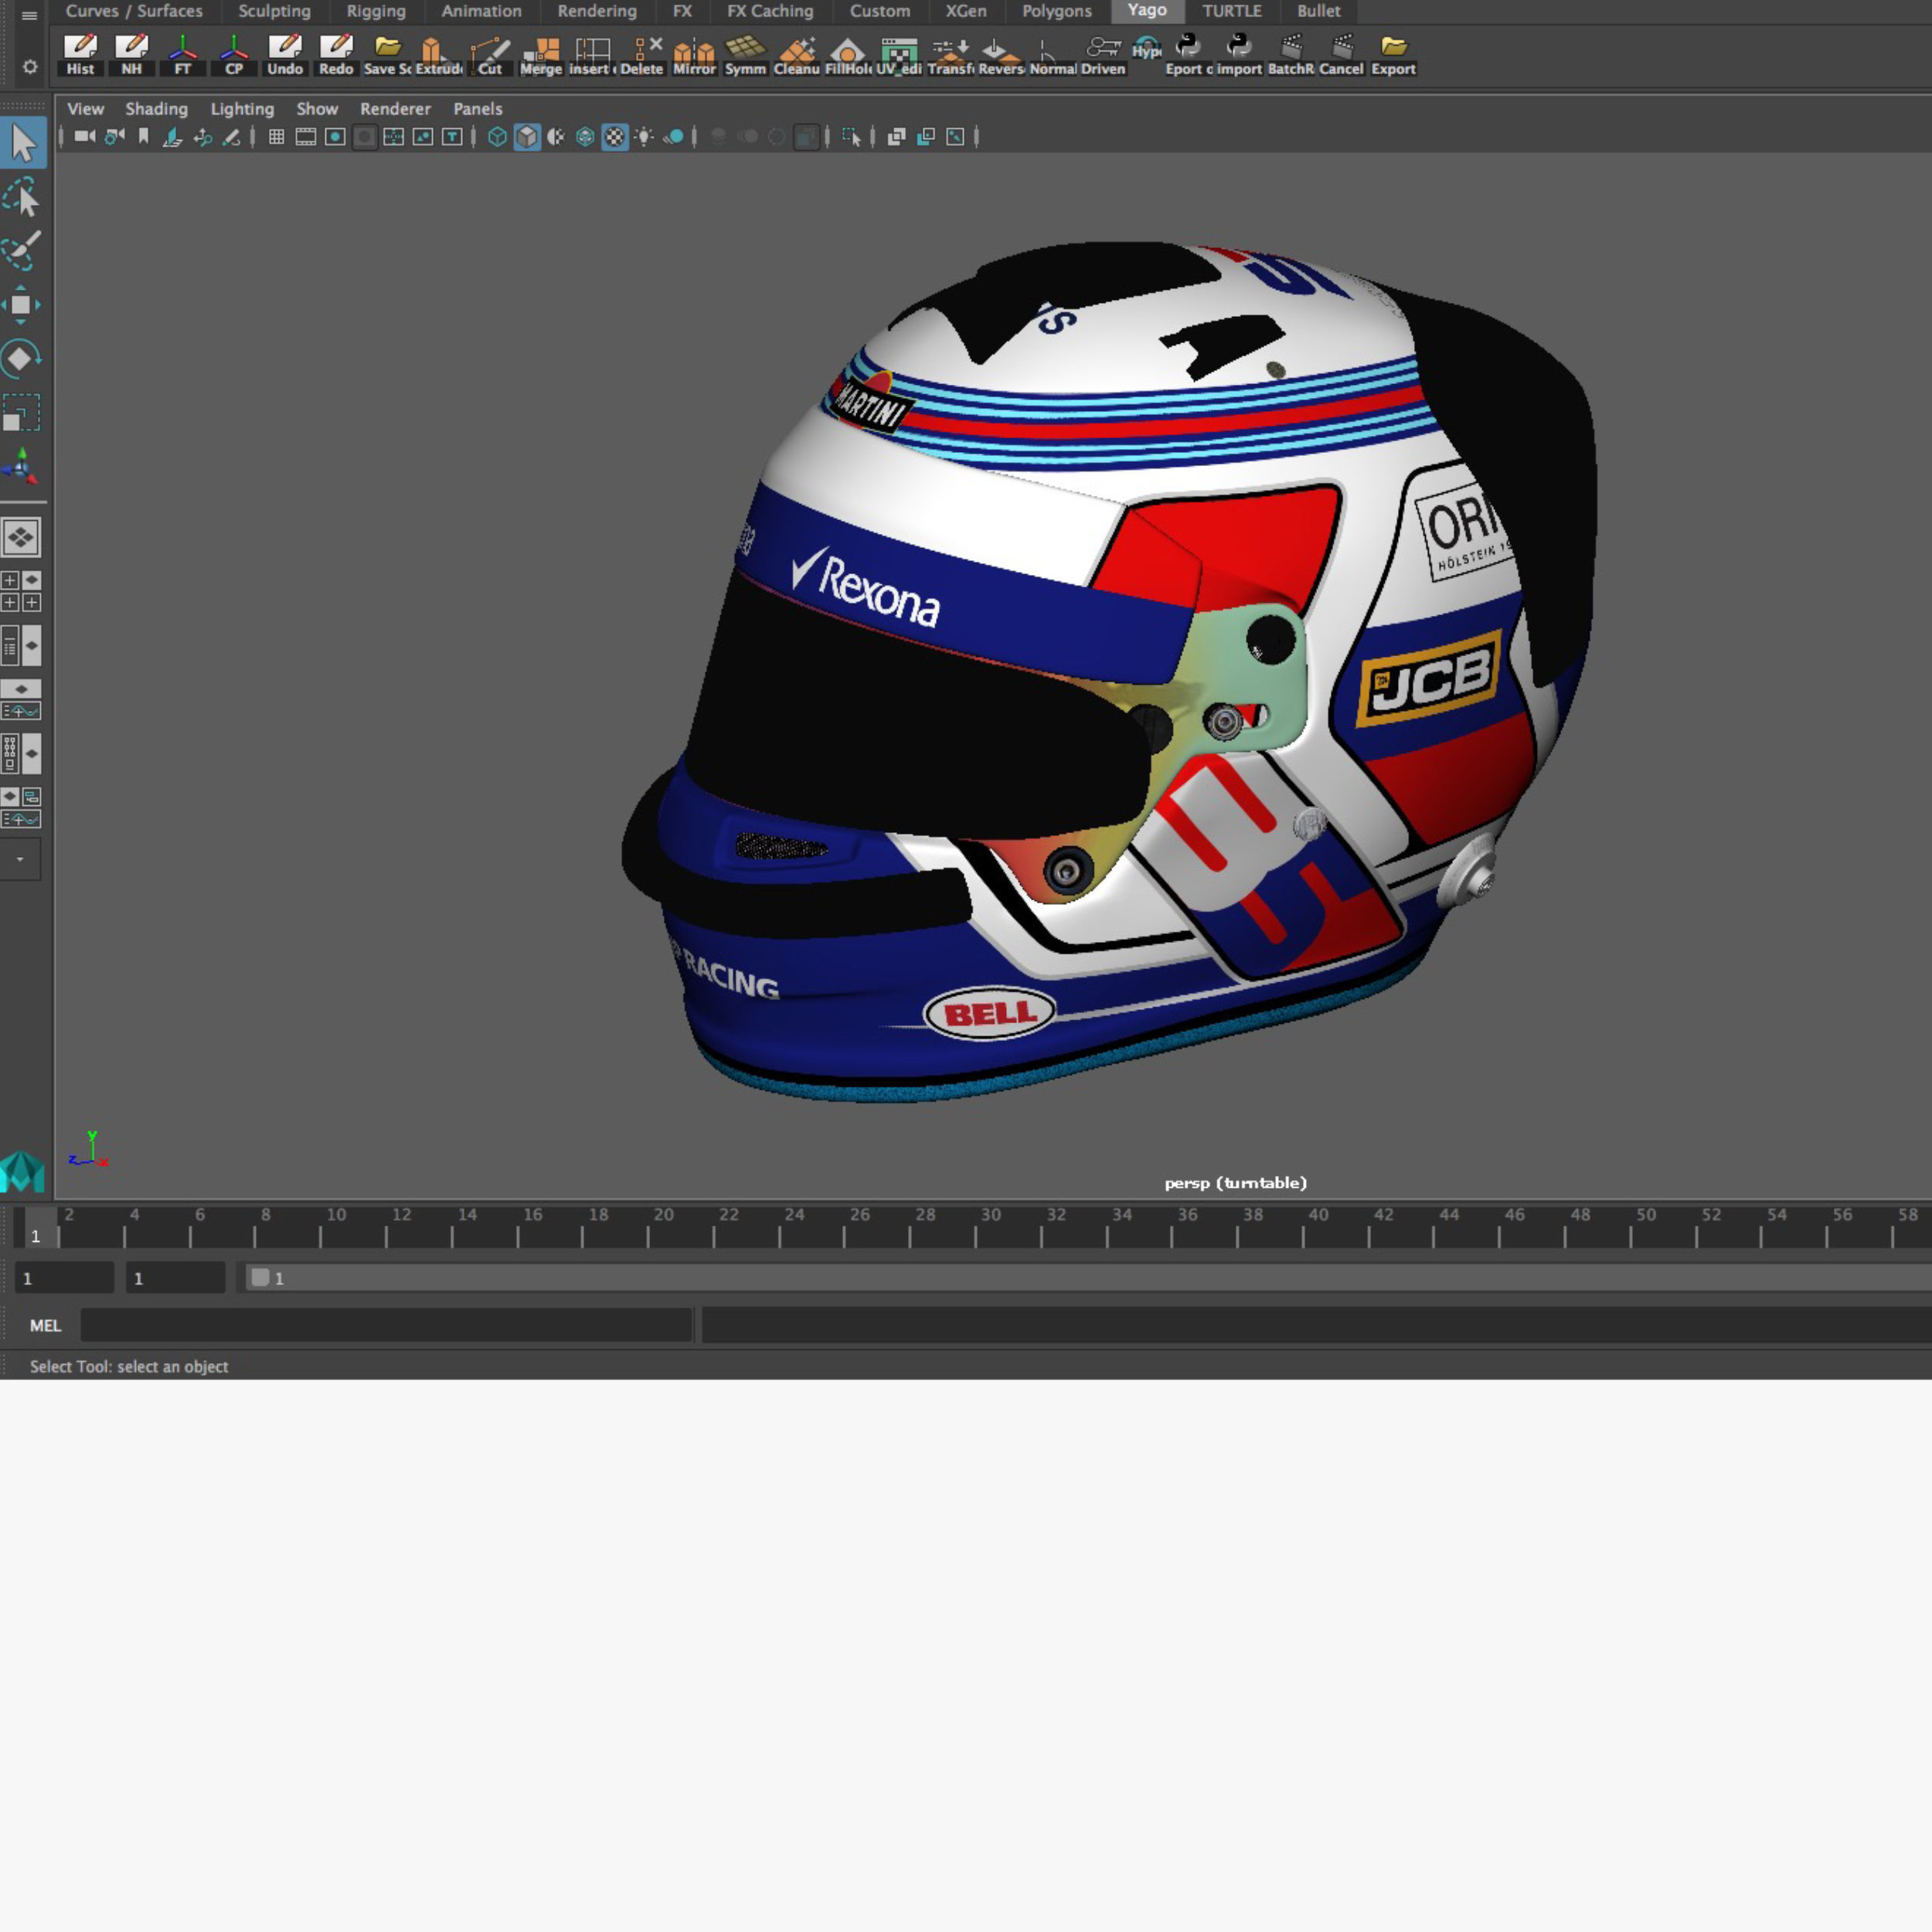This screenshot has height=1932, width=1932.
Task: Activate the Lasso select tool
Action: pos(22,197)
